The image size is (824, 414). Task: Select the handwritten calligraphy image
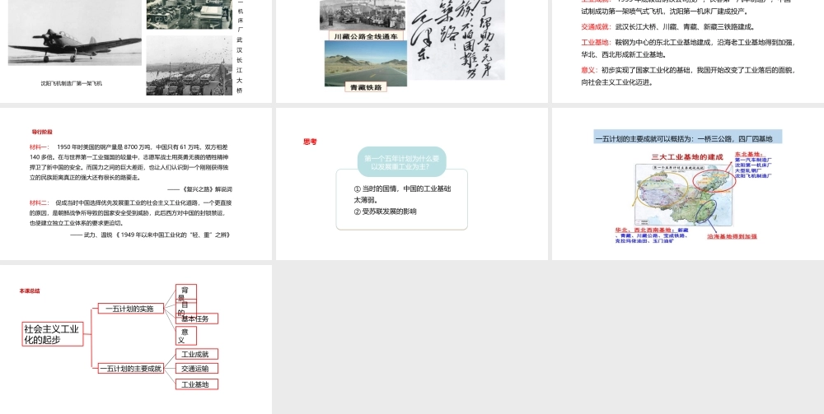[456, 40]
